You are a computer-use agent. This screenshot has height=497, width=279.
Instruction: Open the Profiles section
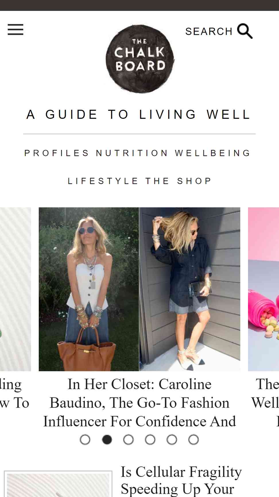pos(57,153)
